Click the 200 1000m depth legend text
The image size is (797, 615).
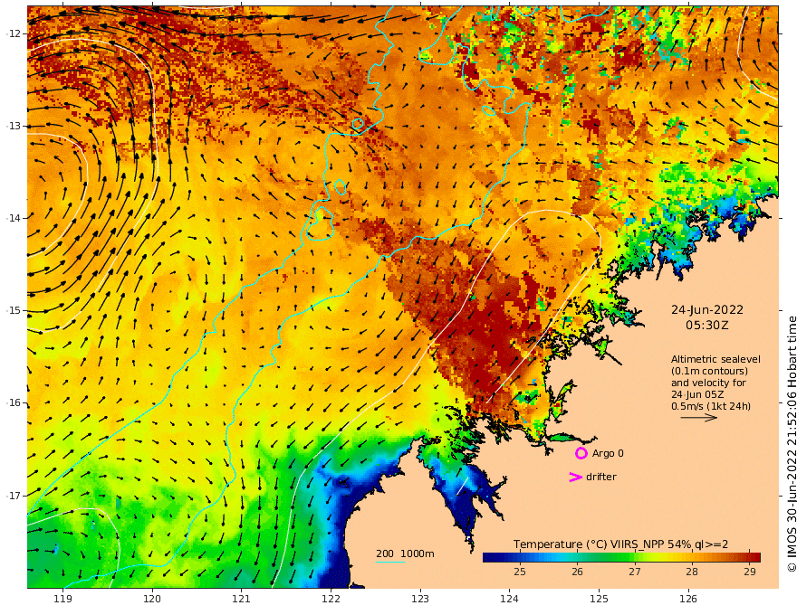pyautogui.click(x=405, y=553)
